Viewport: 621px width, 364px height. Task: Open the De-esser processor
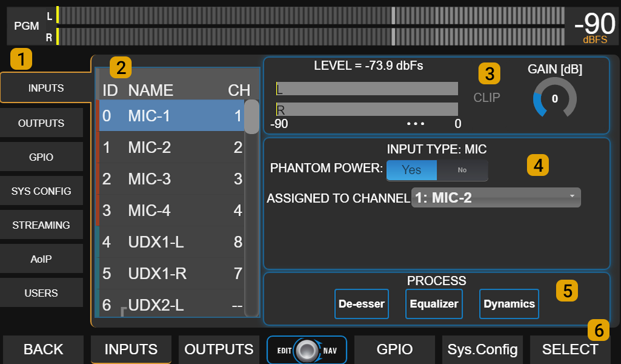[361, 304]
